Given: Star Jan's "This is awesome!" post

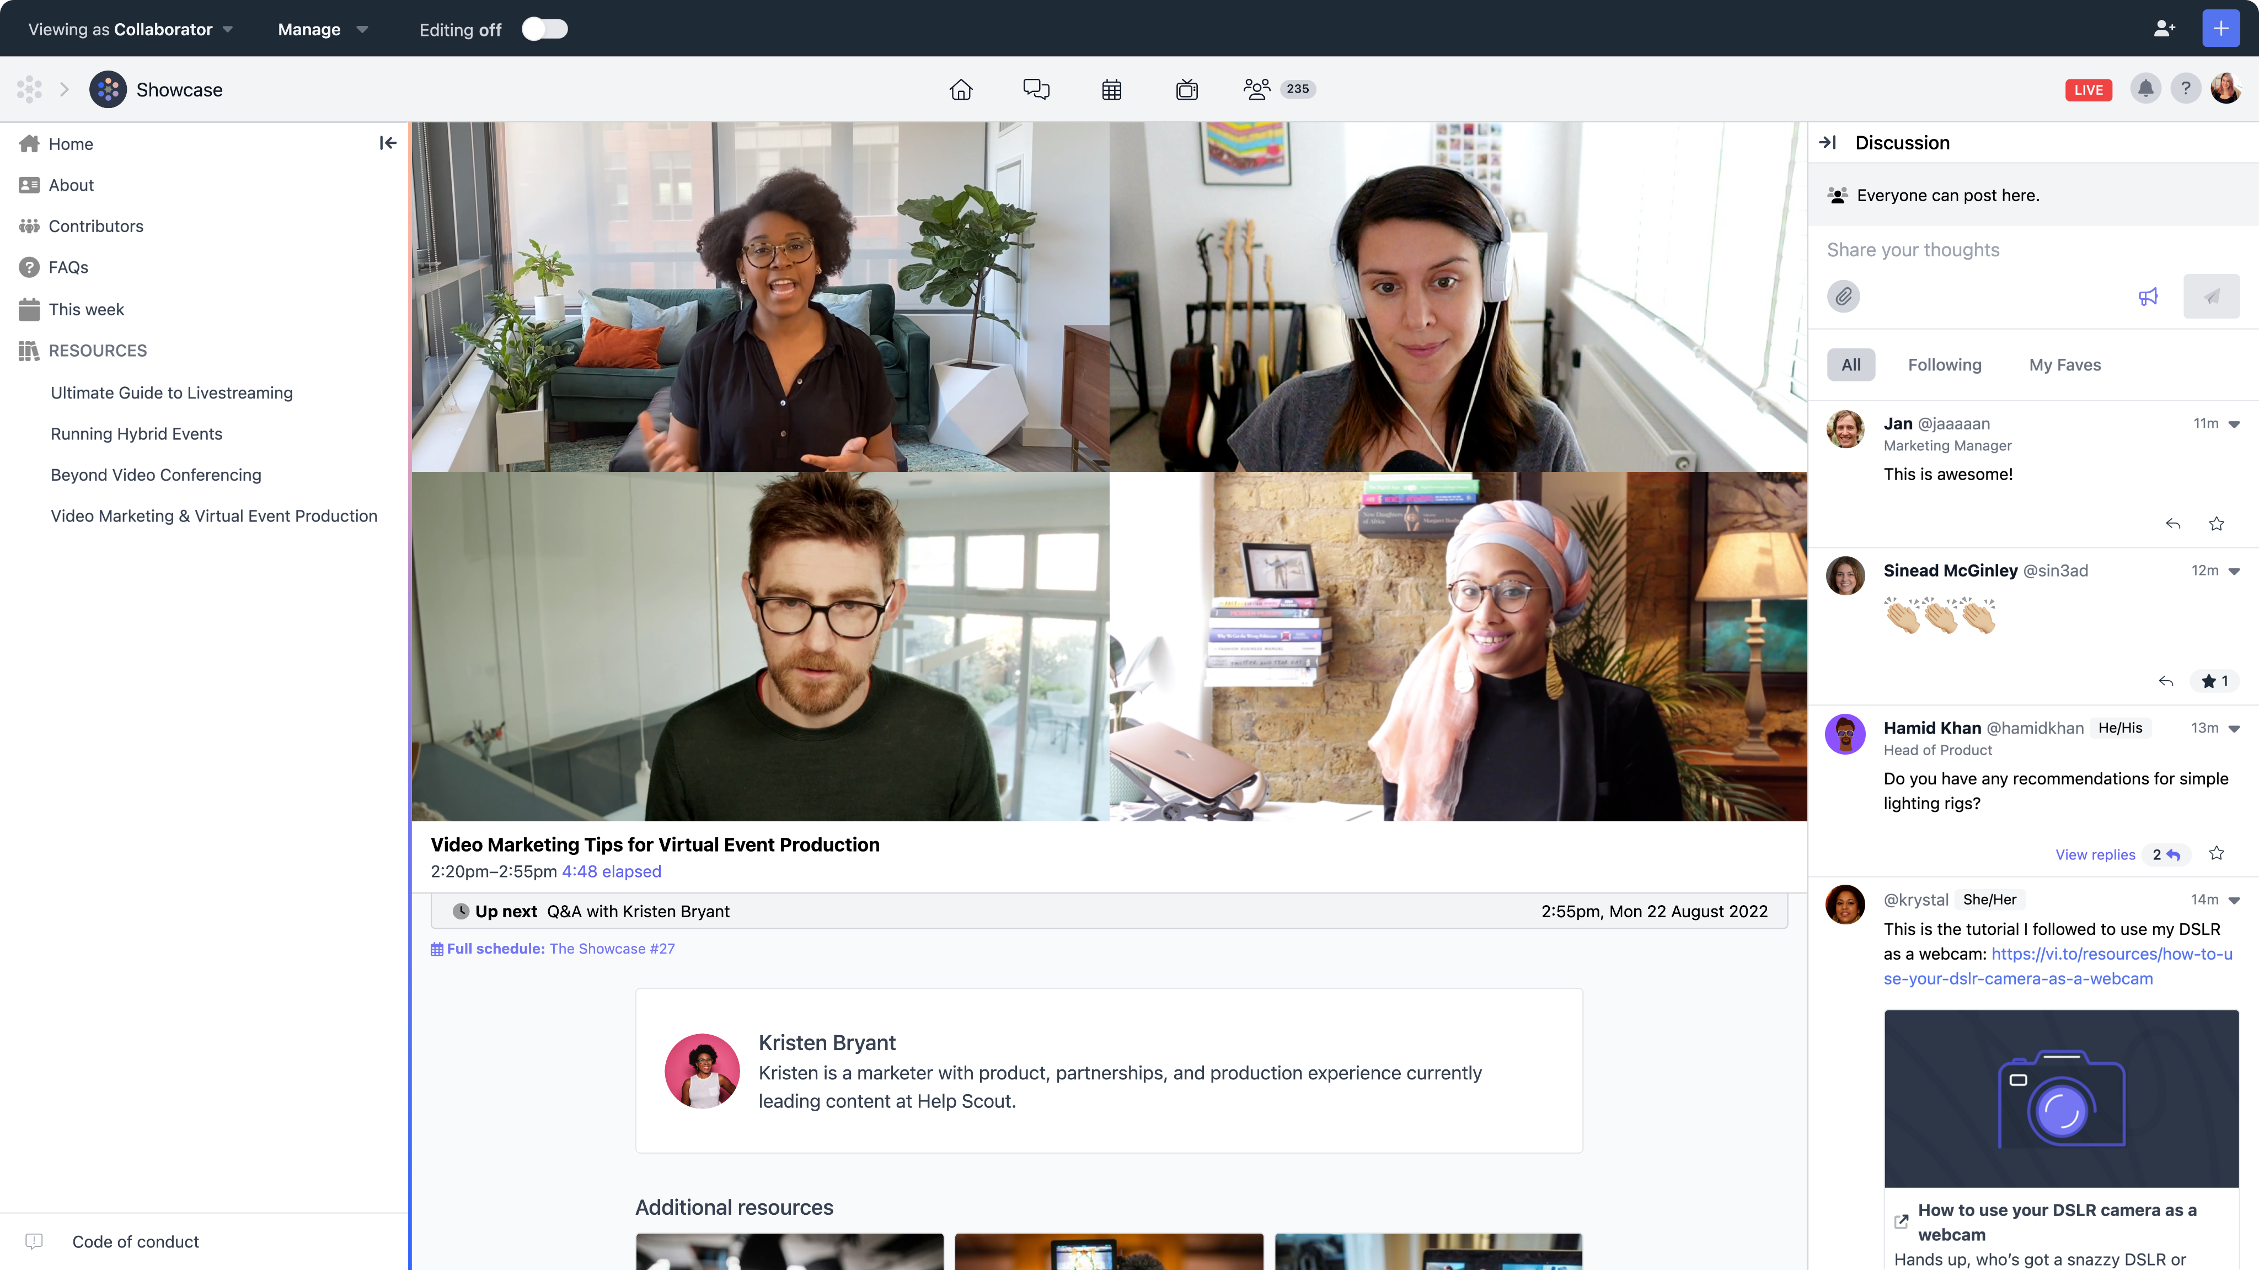Looking at the screenshot, I should (x=2216, y=524).
